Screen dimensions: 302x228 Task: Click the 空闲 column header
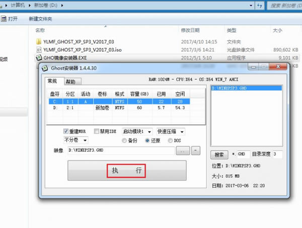tap(180, 94)
